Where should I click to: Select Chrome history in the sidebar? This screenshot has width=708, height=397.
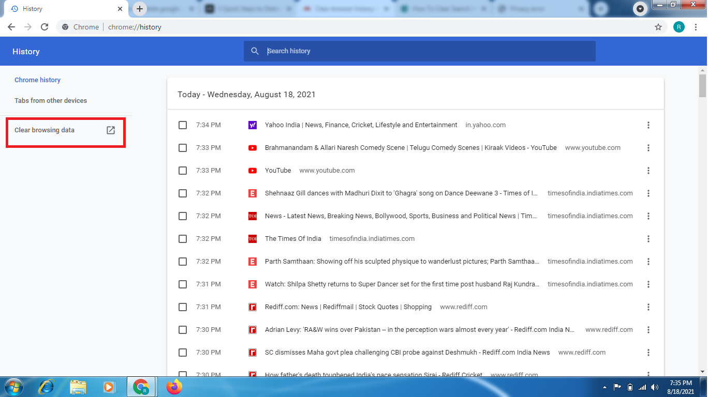(x=37, y=80)
